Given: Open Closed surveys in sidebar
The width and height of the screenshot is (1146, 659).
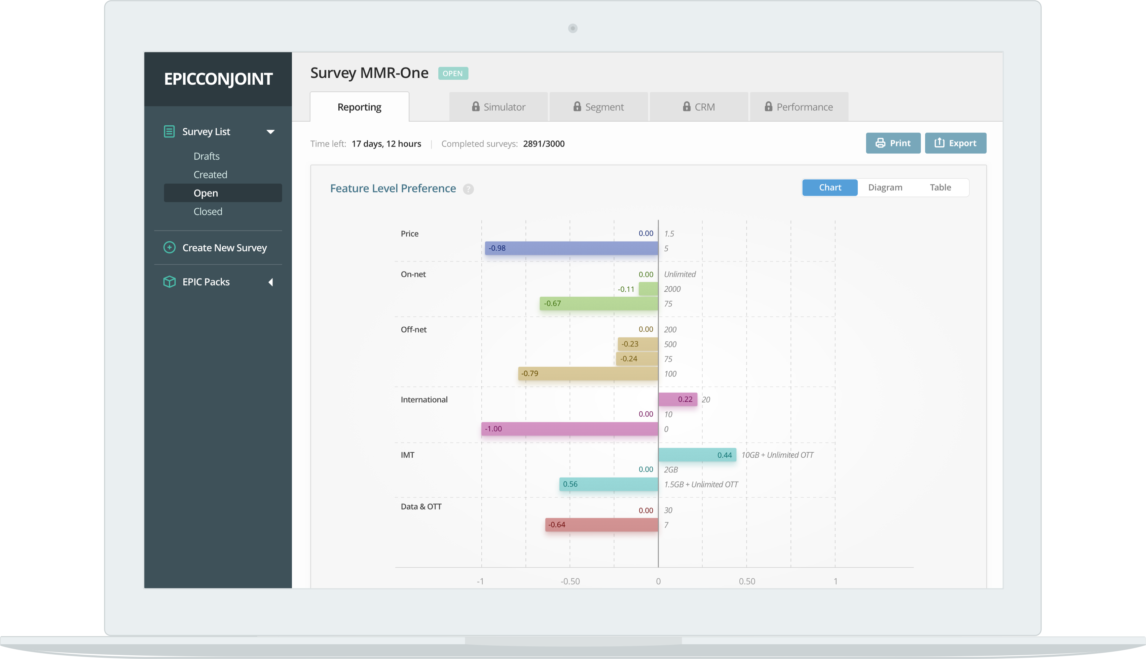Looking at the screenshot, I should pyautogui.click(x=208, y=211).
